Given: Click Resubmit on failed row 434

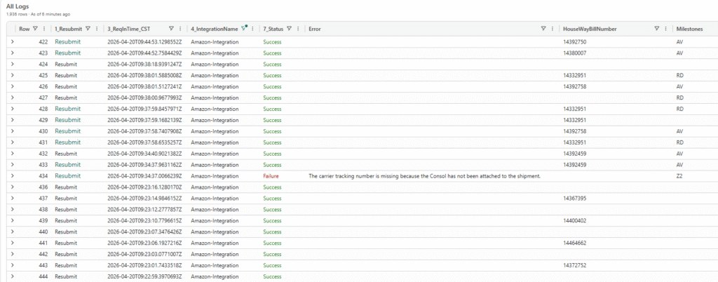Looking at the screenshot, I should (67, 175).
